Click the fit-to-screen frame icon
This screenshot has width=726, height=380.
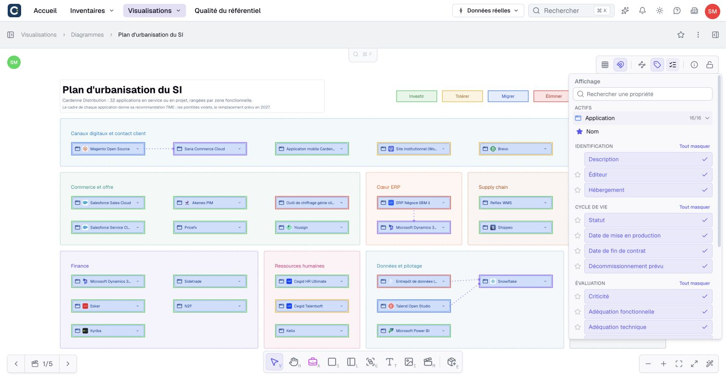click(x=679, y=364)
